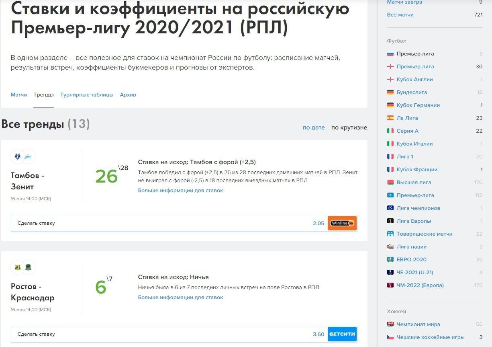This screenshot has height=347, width=492.
Task: Open Все матчи in the sidebar
Action: [x=400, y=15]
